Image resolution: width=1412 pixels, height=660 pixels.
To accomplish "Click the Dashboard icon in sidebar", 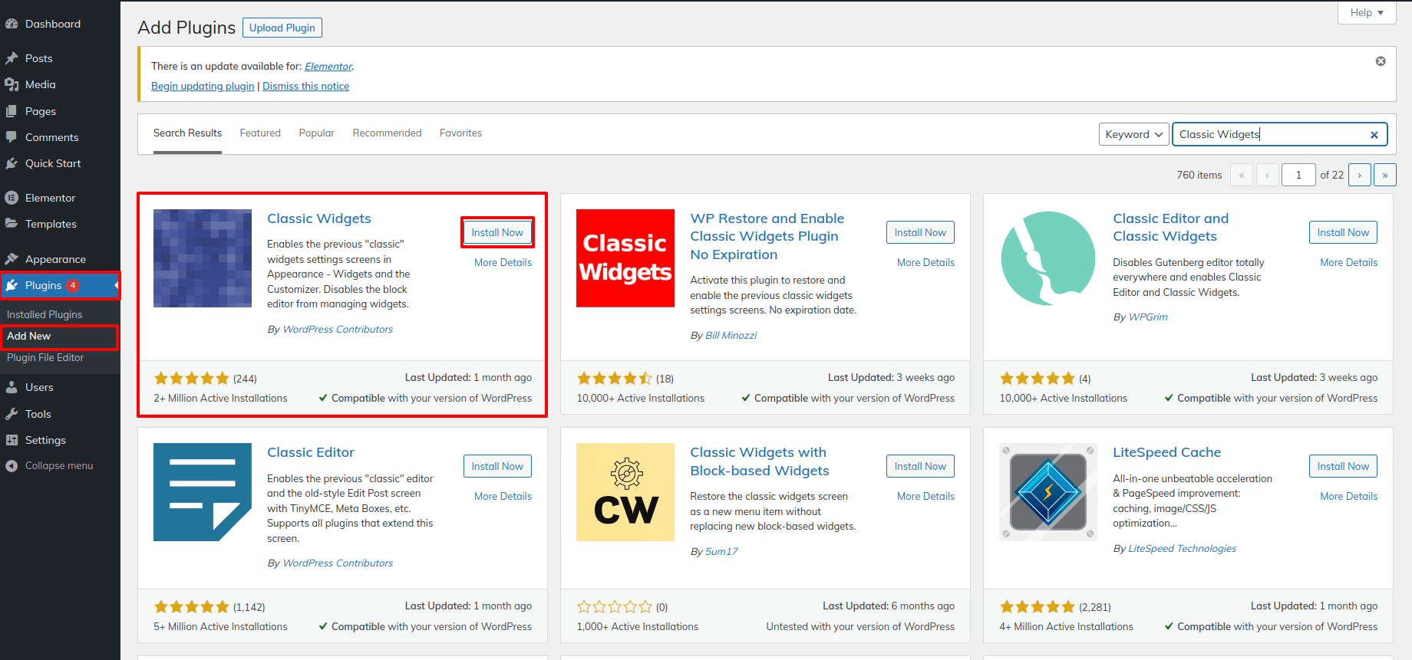I will tap(12, 24).
